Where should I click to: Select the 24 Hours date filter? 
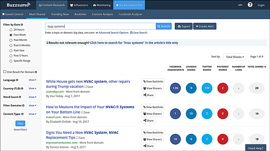pos(11,30)
